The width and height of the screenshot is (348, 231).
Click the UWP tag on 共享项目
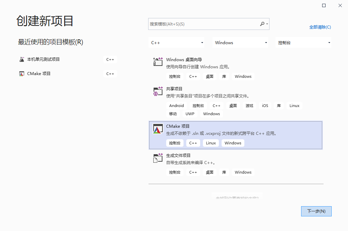190,114
